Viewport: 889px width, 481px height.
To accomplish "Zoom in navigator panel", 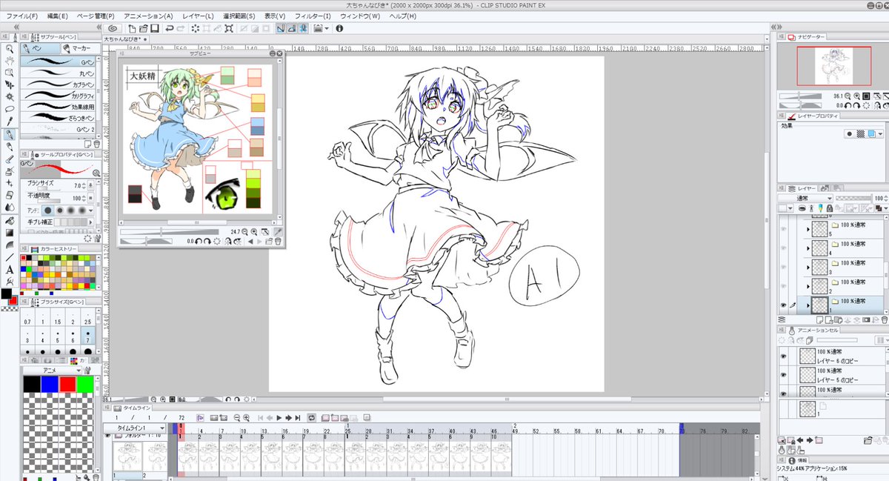I will tap(856, 96).
